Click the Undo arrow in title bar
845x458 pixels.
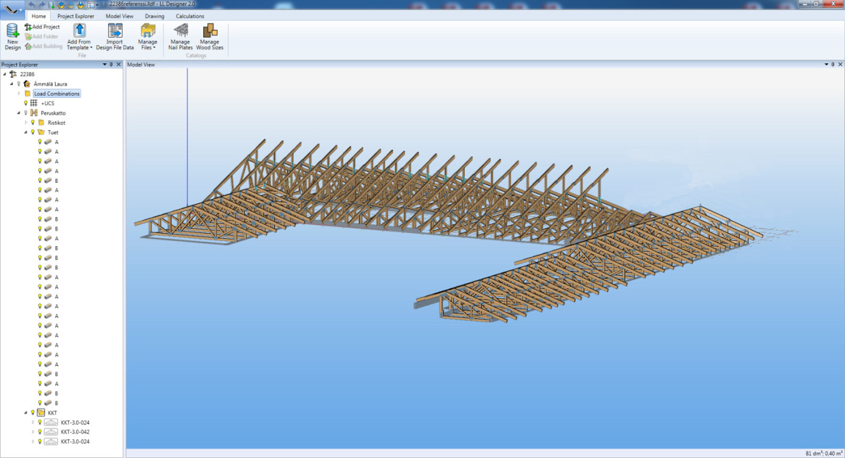click(32, 4)
